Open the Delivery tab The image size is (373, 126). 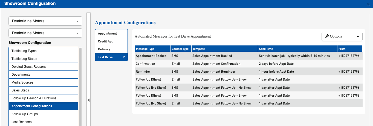(111, 49)
